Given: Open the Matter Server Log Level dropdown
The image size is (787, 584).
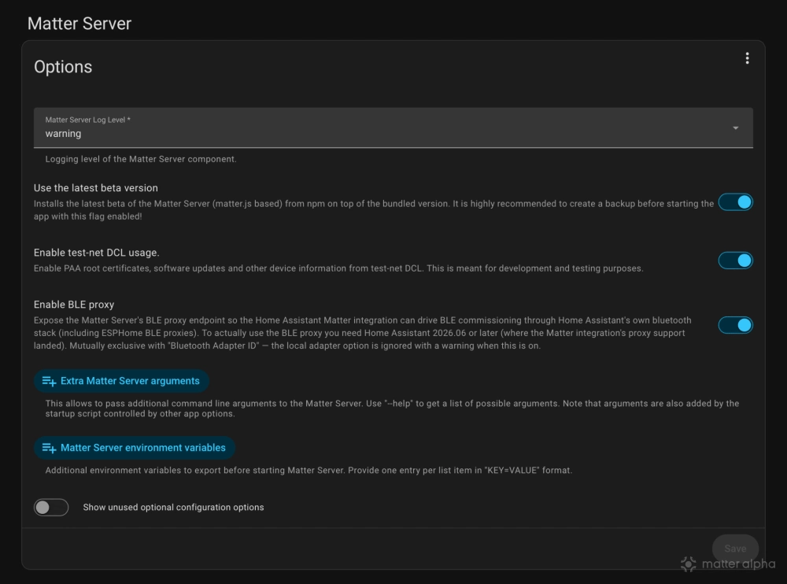Looking at the screenshot, I should [x=393, y=128].
